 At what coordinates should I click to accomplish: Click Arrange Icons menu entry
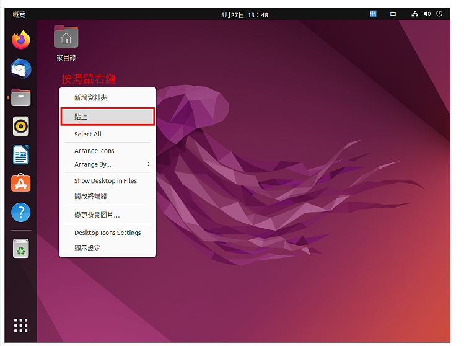tap(108, 151)
